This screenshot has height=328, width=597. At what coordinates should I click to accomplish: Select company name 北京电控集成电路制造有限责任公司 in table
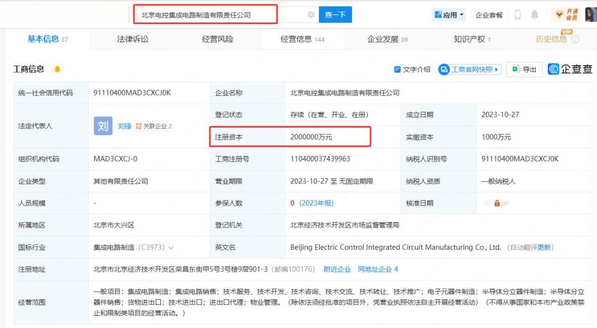pyautogui.click(x=345, y=93)
